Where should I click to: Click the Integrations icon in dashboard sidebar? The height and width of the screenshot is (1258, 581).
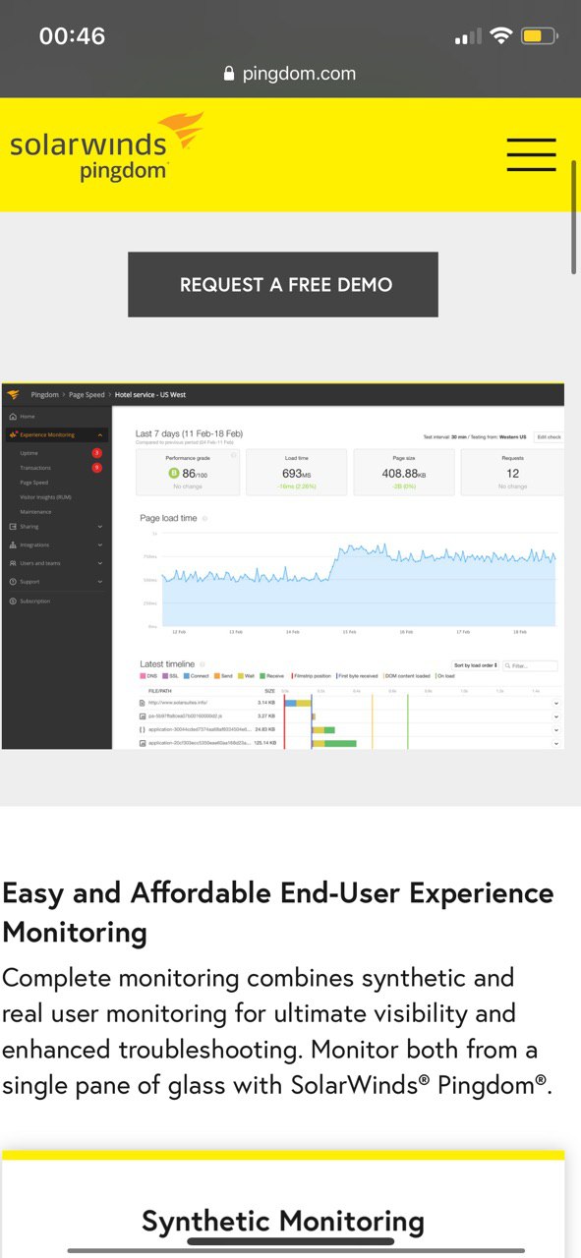click(x=12, y=544)
